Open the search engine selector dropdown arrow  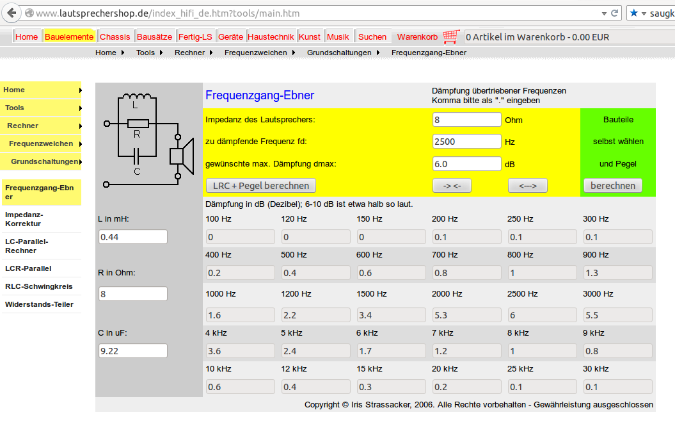644,14
